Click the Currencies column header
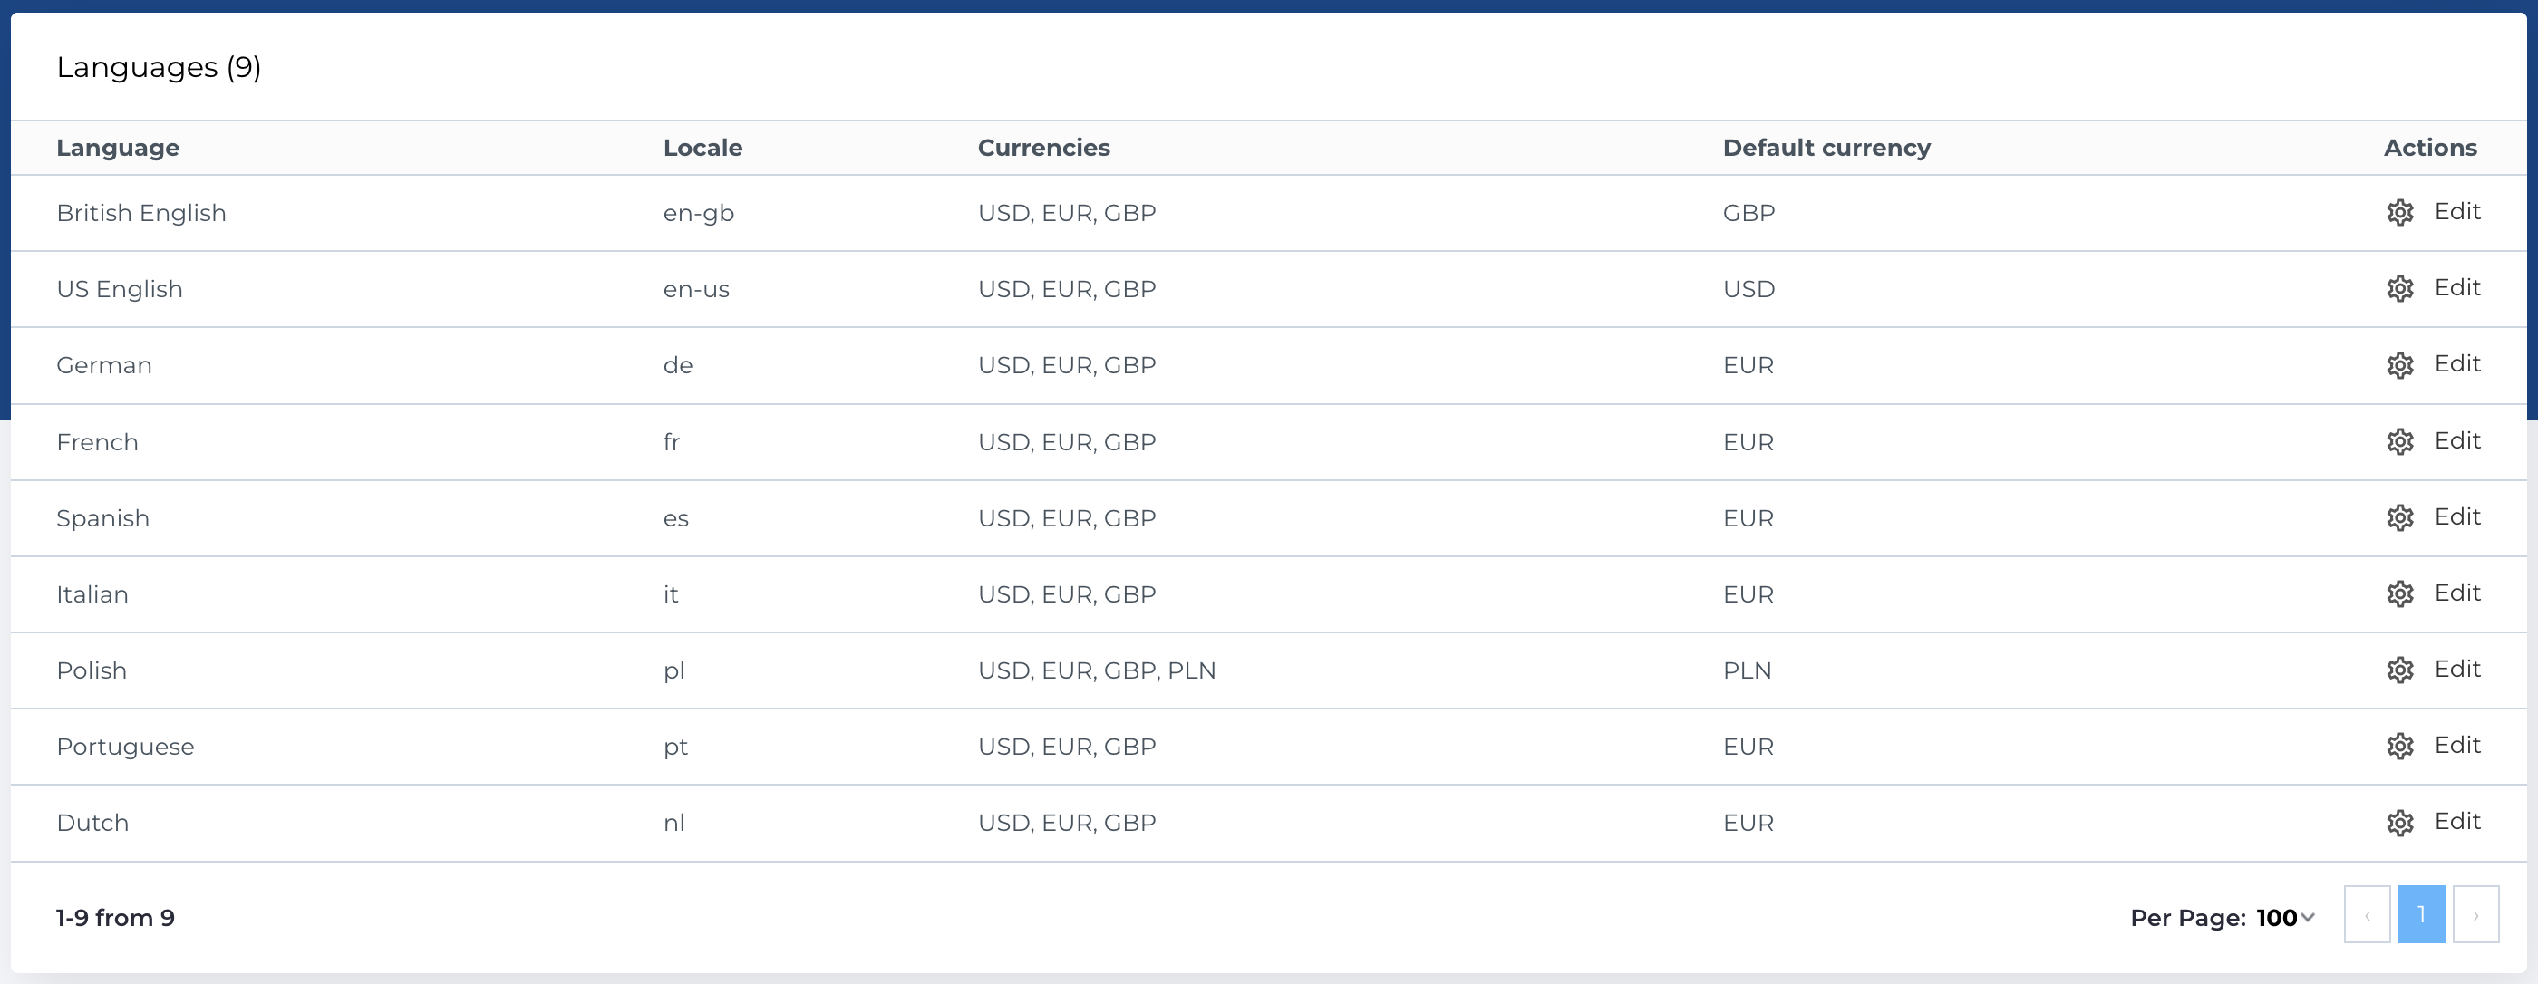Viewport: 2538px width, 984px height. point(1043,148)
